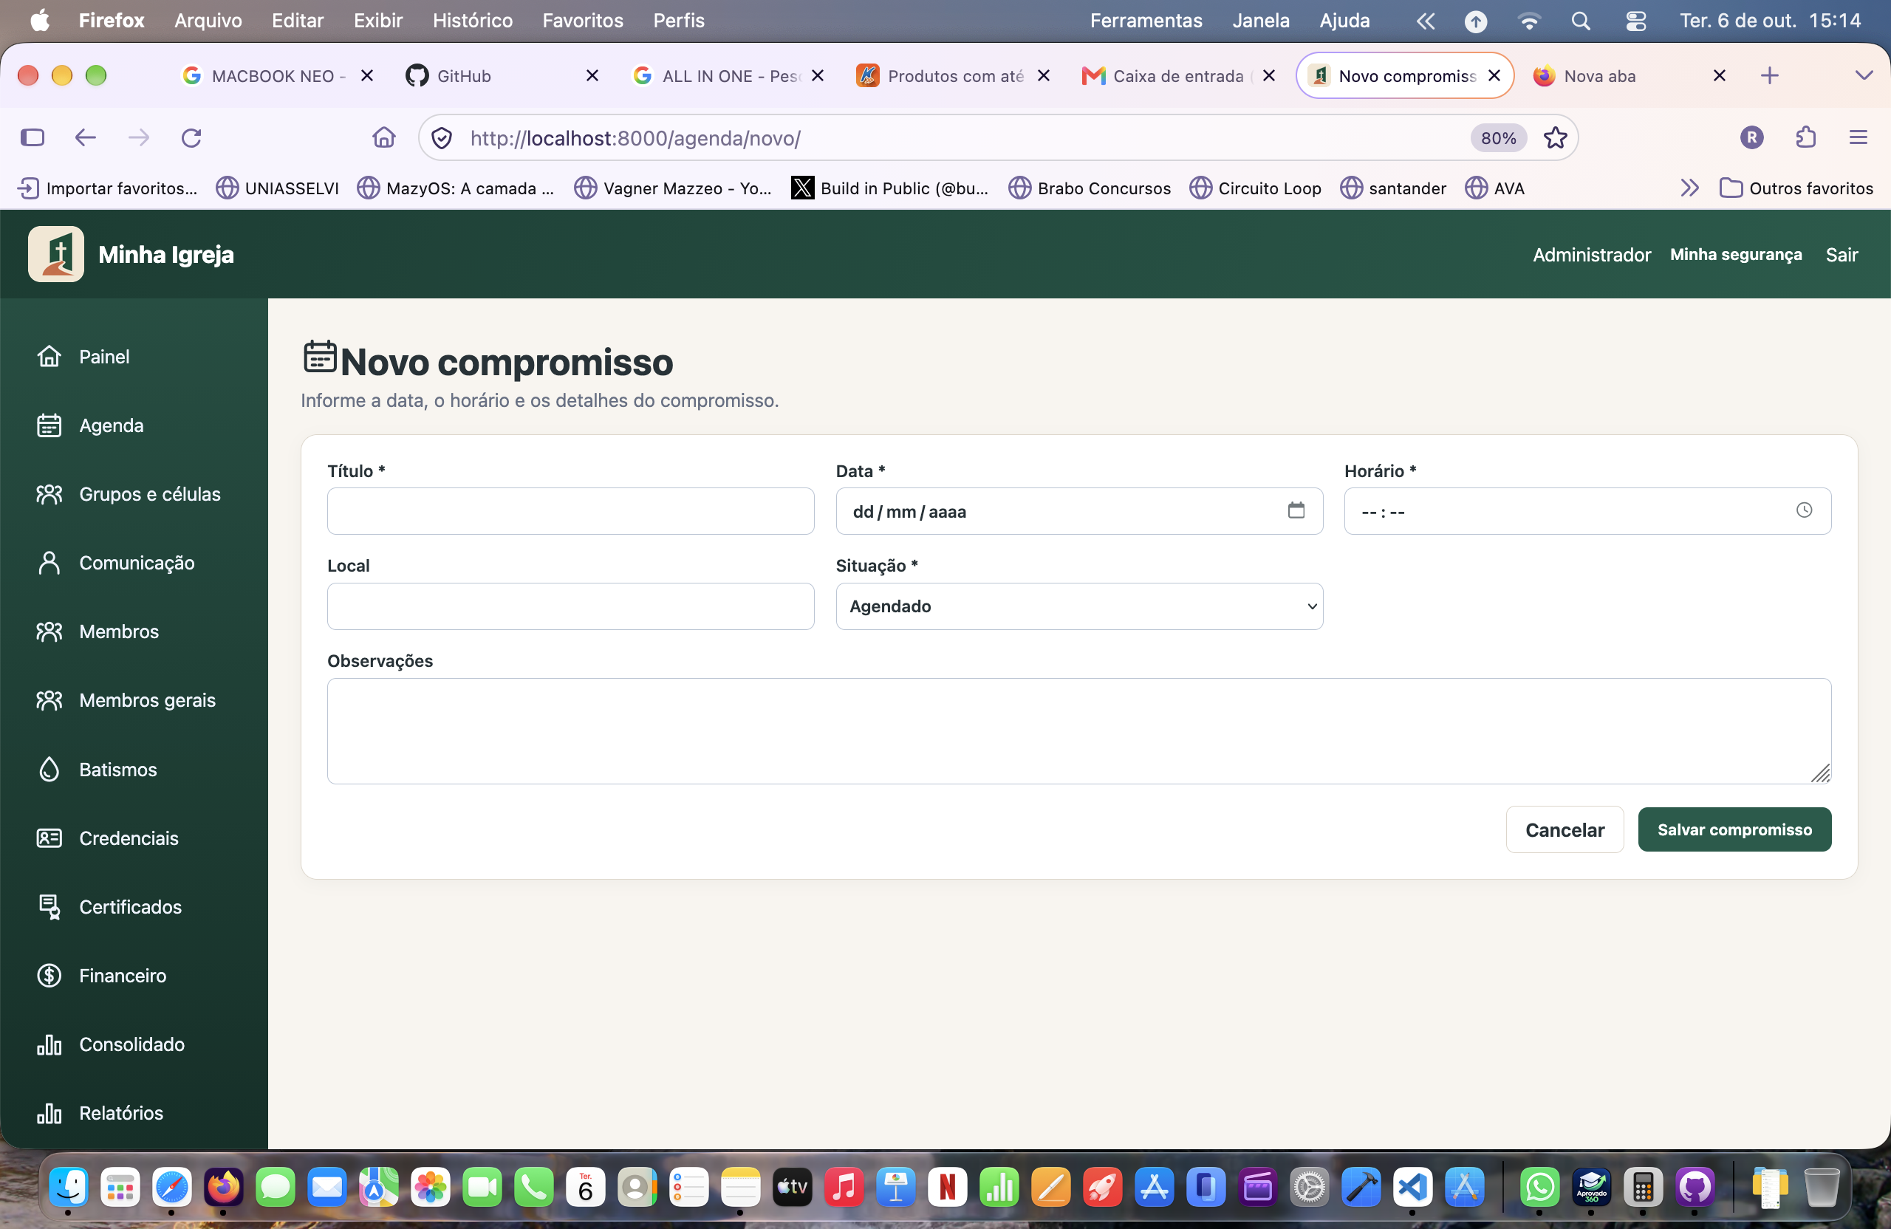
Task: Click the Minha Igreja logo
Action: point(55,254)
